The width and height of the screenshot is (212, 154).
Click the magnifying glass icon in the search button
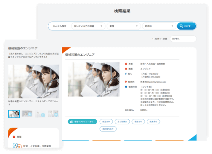pyautogui.click(x=181, y=26)
